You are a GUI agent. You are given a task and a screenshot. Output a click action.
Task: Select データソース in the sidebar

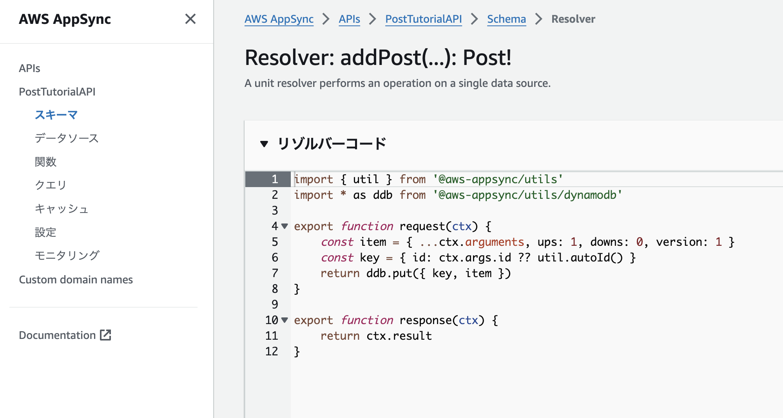pos(67,138)
